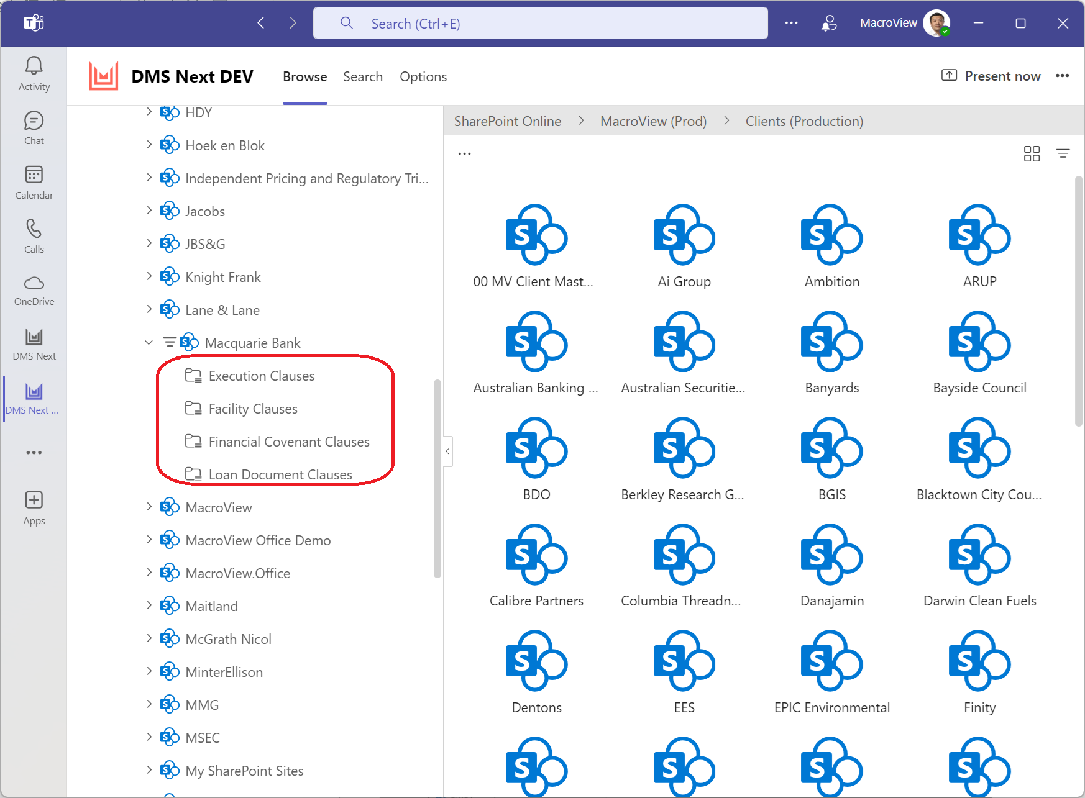
Task: Expand the Hoek en Blok node
Action: pyautogui.click(x=149, y=145)
